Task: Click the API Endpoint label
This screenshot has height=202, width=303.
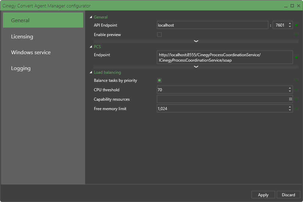Action: click(x=105, y=25)
